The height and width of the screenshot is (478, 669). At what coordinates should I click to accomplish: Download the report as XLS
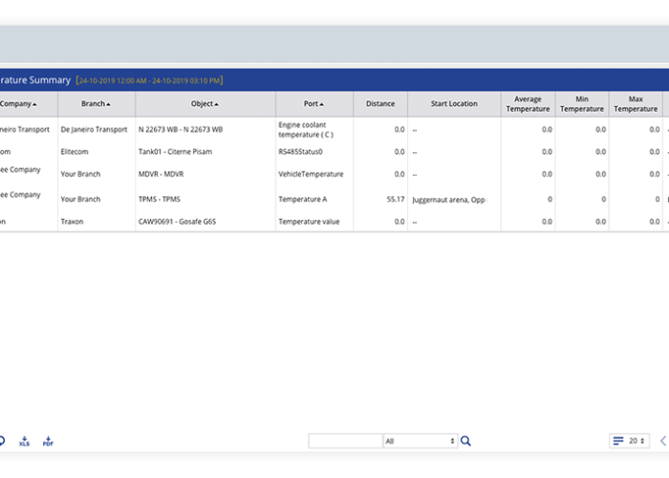[24, 442]
